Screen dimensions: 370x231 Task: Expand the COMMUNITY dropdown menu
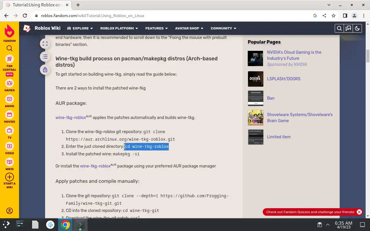point(223,28)
